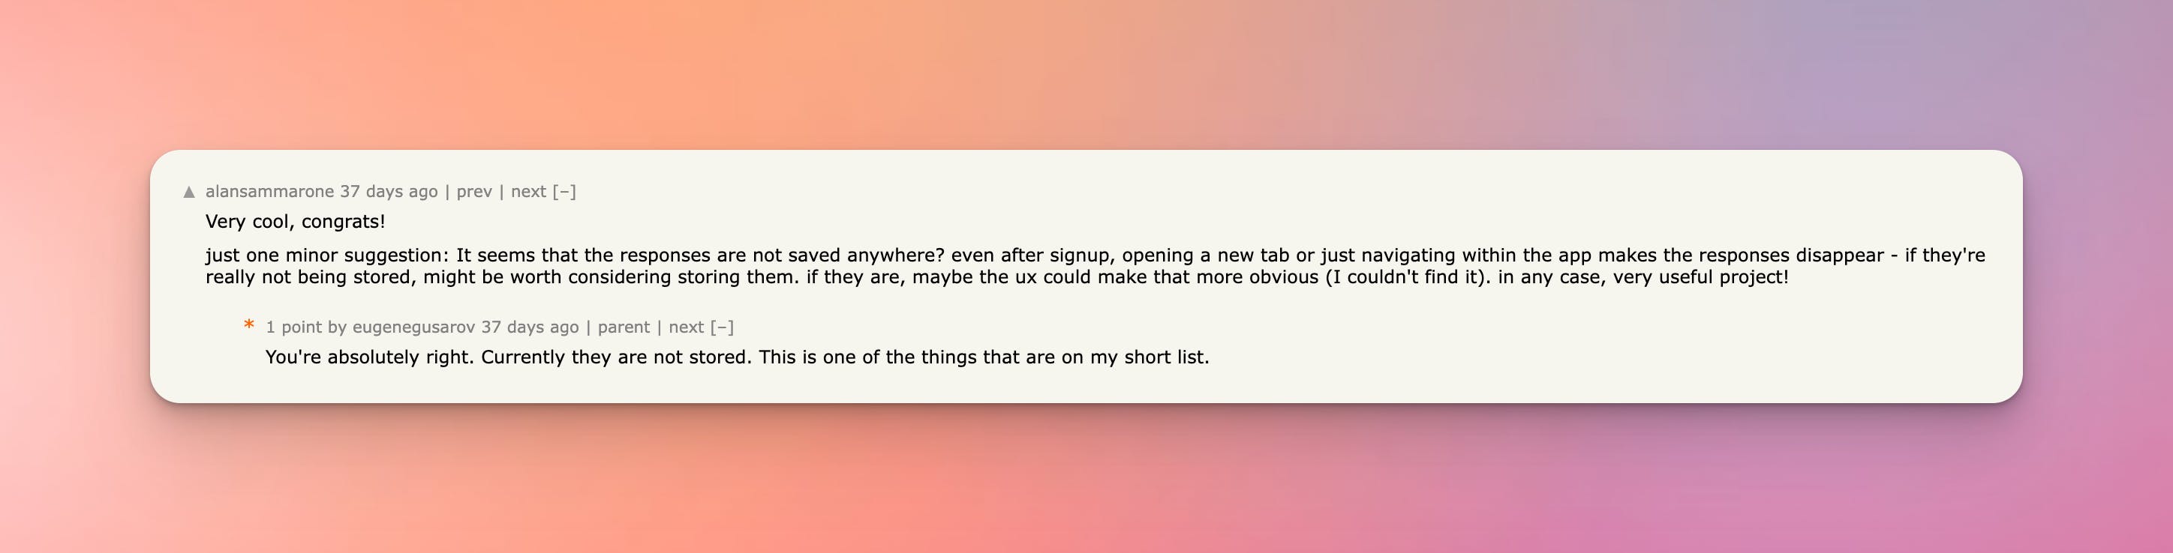Go to the parent comment link

(624, 327)
